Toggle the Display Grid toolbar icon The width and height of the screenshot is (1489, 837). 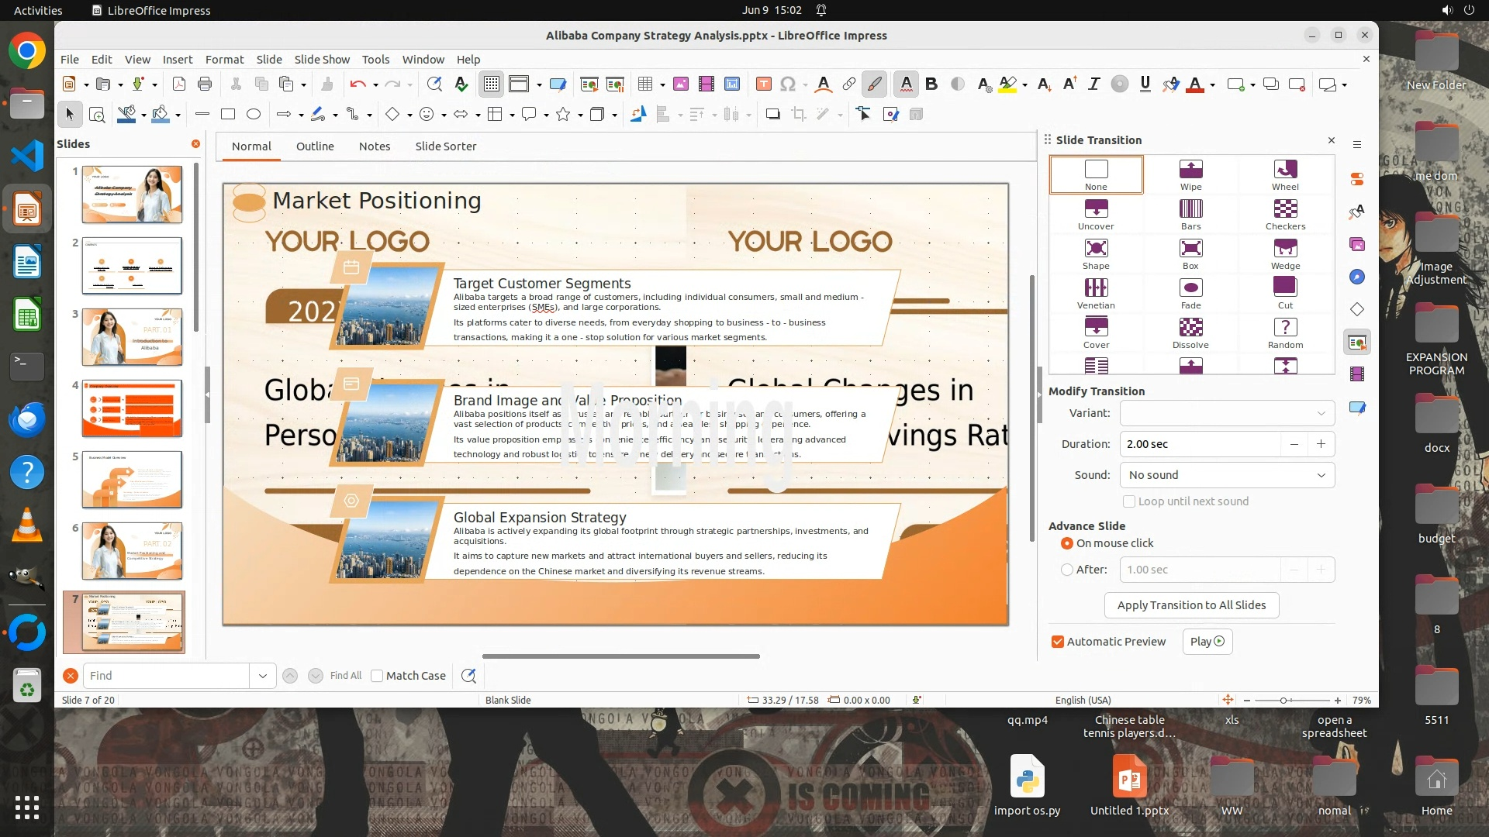pos(492,84)
